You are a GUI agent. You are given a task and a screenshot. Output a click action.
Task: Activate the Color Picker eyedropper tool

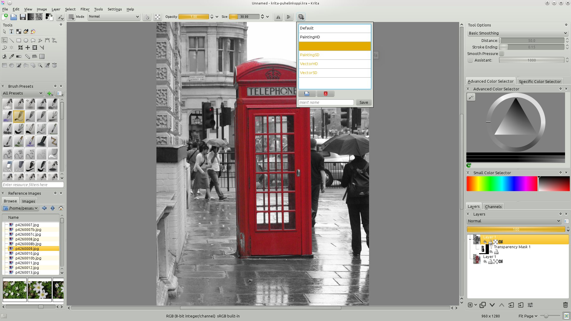12,56
